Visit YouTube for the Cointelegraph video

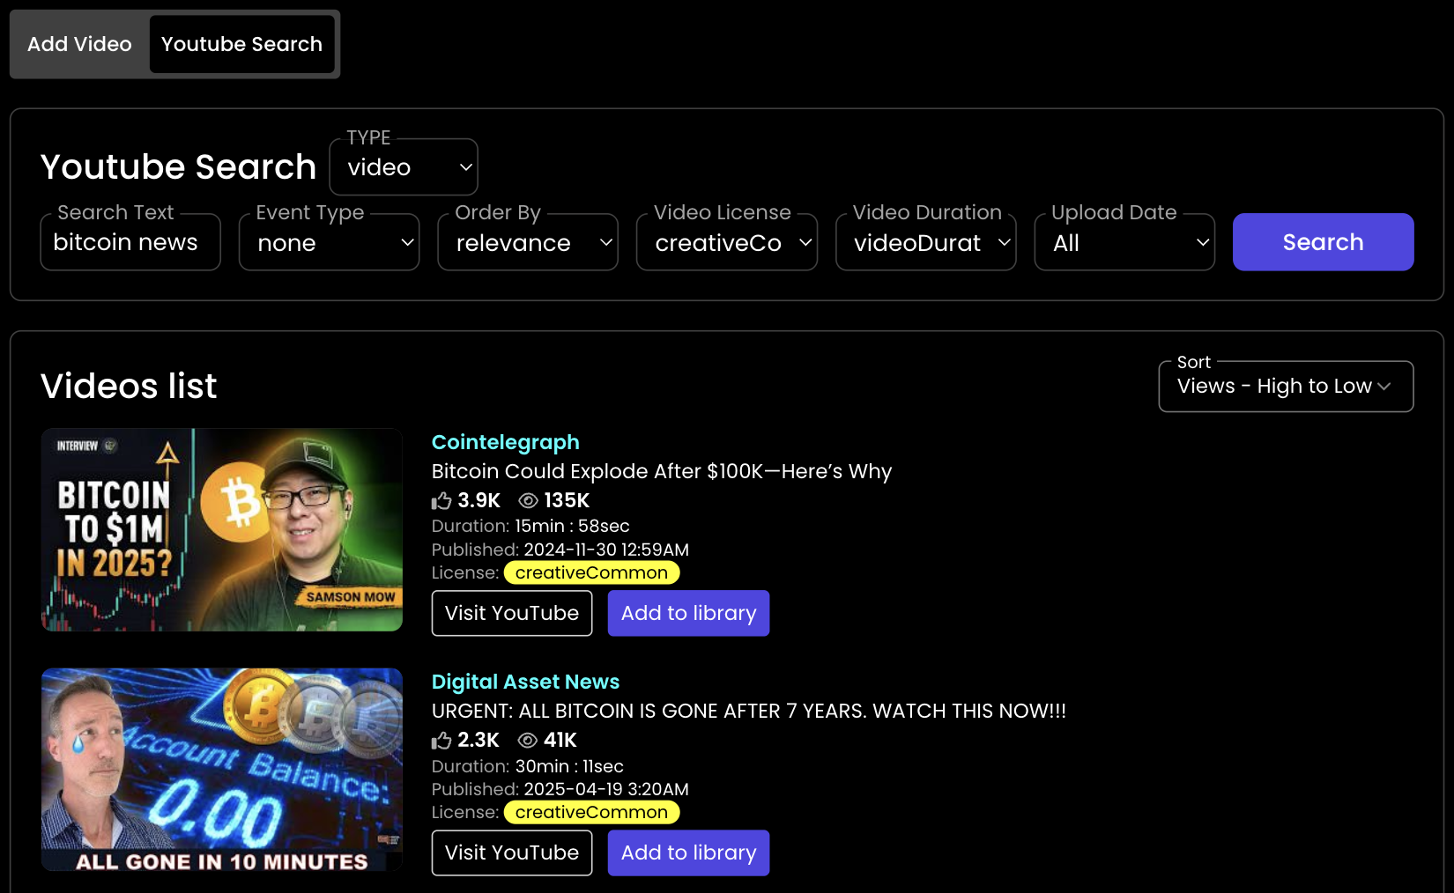pos(512,613)
